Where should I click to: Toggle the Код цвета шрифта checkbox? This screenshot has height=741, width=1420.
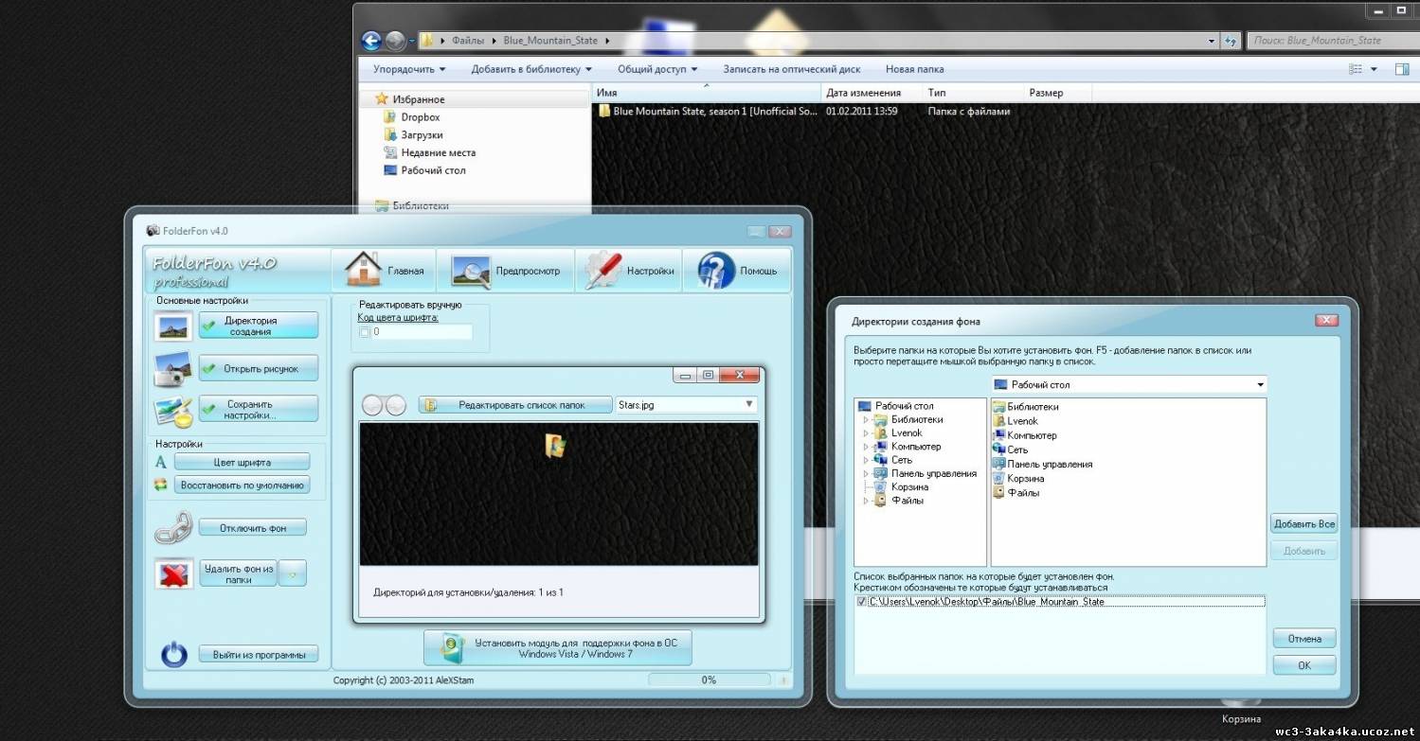(365, 332)
